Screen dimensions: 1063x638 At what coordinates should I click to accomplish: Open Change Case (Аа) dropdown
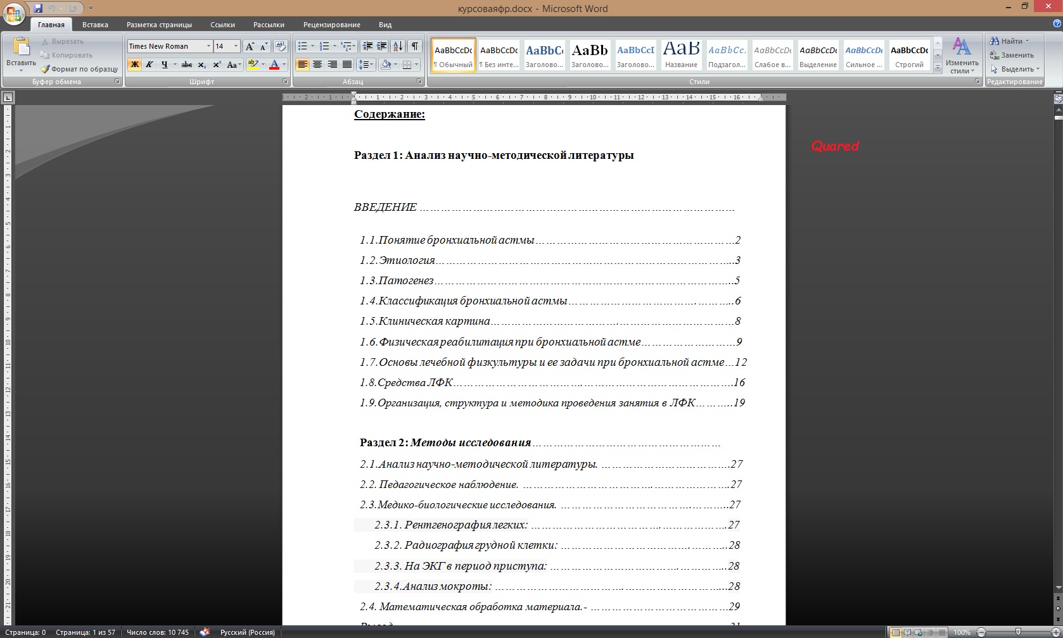pos(233,65)
